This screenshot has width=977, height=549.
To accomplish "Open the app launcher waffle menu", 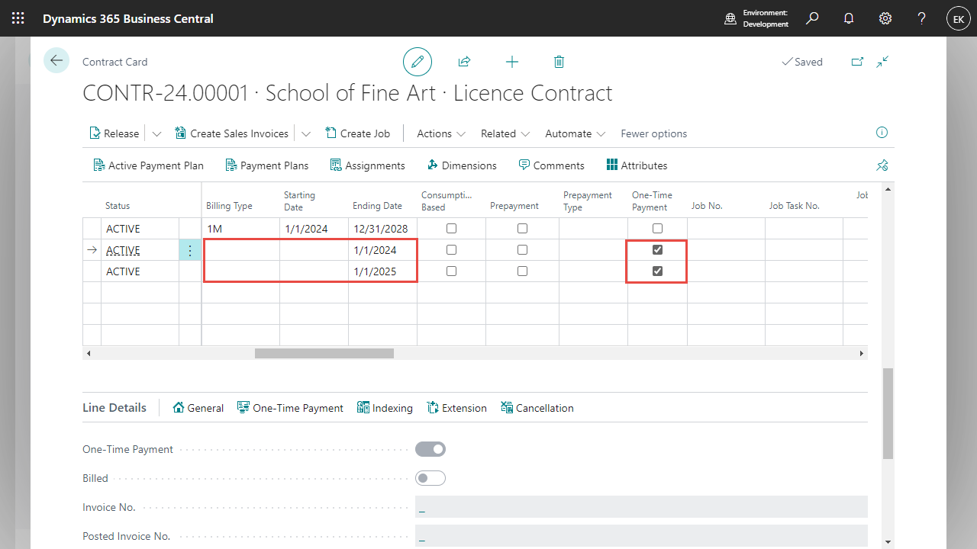I will [18, 18].
